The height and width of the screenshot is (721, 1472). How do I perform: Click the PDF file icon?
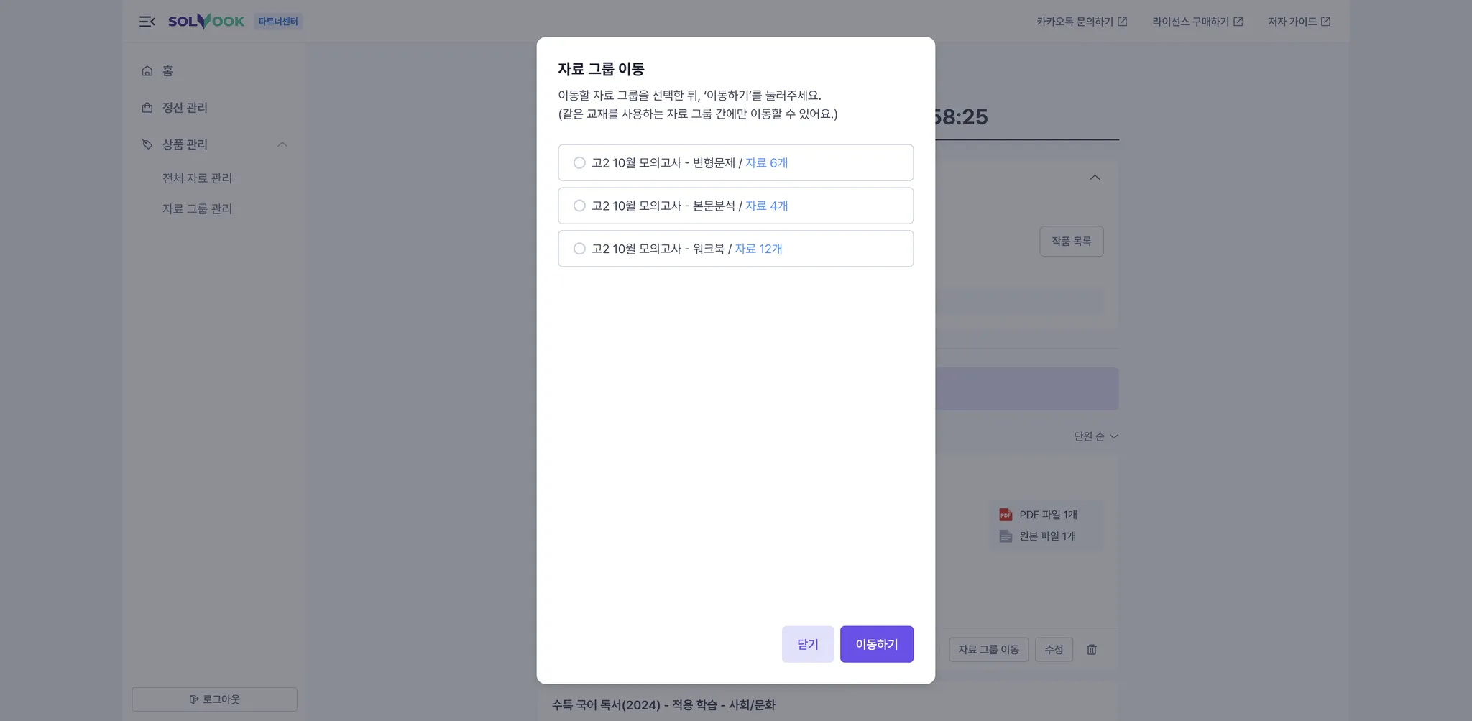[1006, 515]
